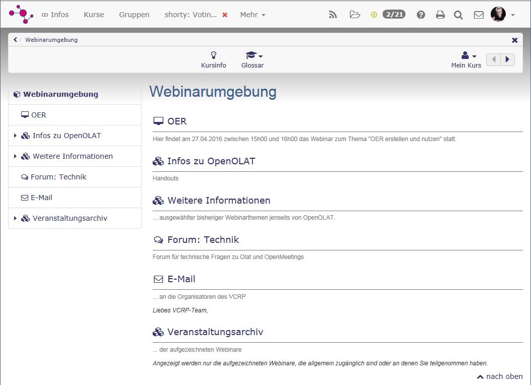Click the help question mark icon
The height and width of the screenshot is (385, 531).
[x=421, y=15]
